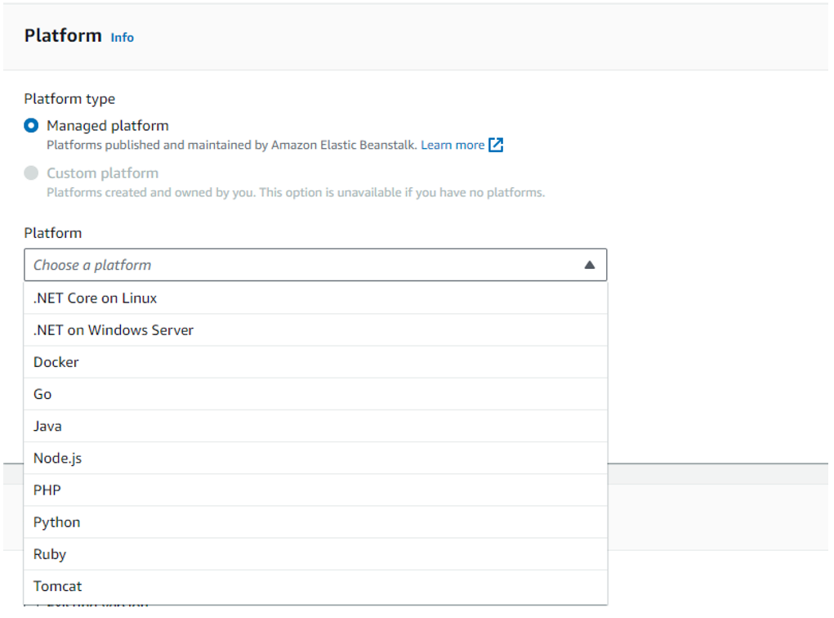Collapse the platform dropdown arrow
834x618 pixels.
click(590, 264)
